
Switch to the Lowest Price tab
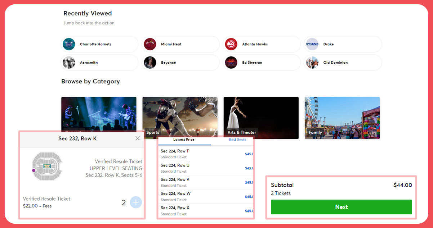[184, 140]
